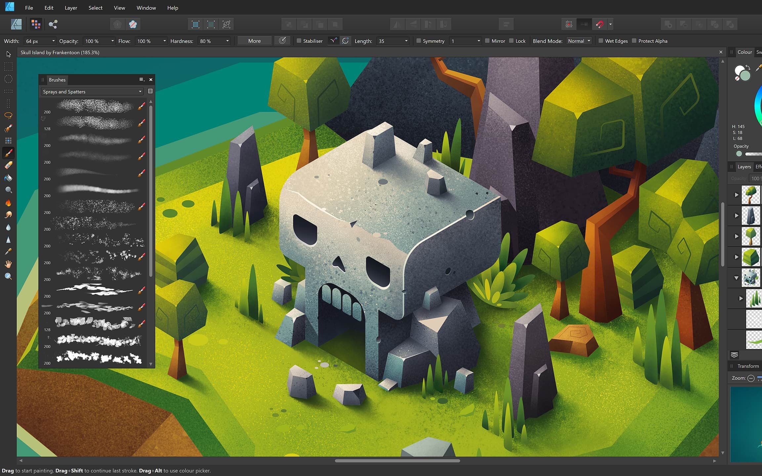Switch to the Smudge tool
This screenshot has height=476, width=762.
point(8,215)
